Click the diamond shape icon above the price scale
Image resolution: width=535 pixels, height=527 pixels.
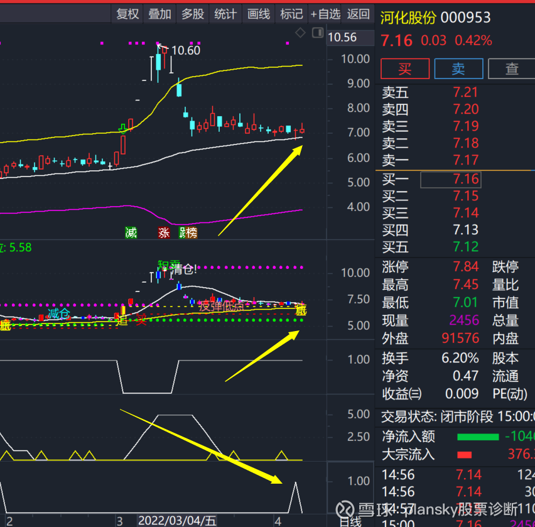300,33
